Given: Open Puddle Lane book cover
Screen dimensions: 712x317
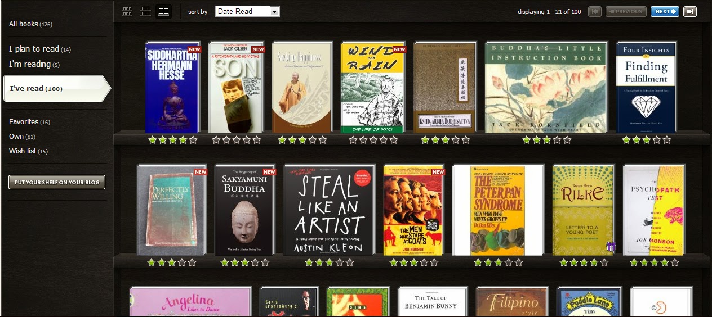Looking at the screenshot, I should pyautogui.click(x=589, y=302).
